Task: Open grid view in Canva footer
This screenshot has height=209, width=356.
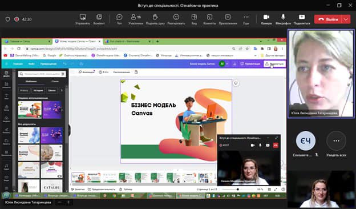Action: (x=269, y=189)
